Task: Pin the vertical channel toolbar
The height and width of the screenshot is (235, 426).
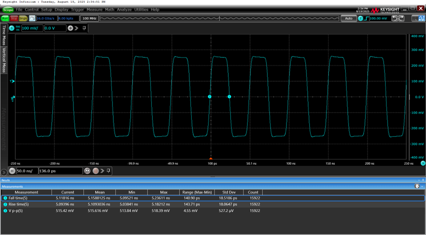Action: 84,28
